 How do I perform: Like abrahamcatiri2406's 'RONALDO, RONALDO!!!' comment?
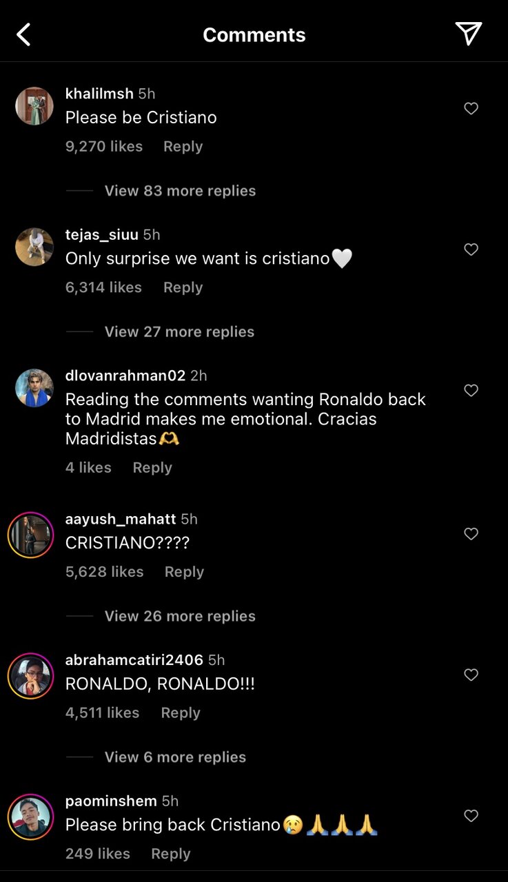click(x=471, y=675)
